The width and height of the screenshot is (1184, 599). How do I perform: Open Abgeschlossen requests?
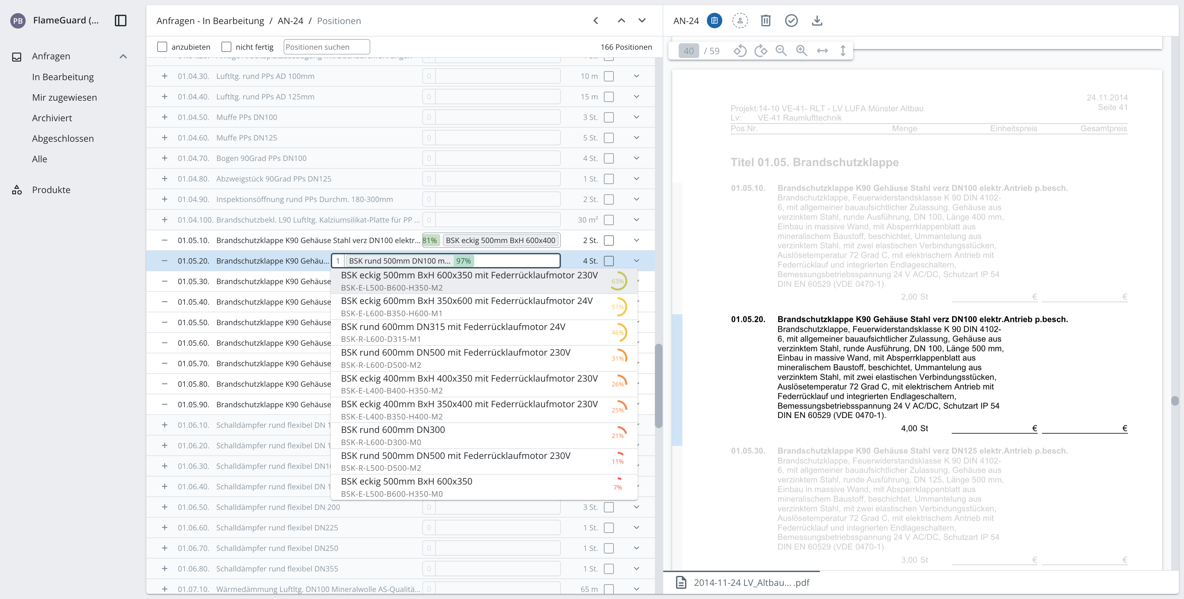(63, 138)
